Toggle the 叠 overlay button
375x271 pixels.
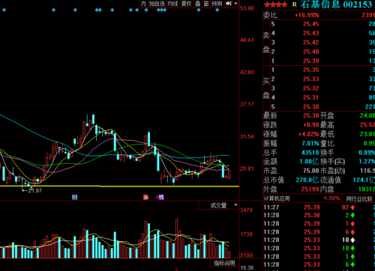click(198, 4)
